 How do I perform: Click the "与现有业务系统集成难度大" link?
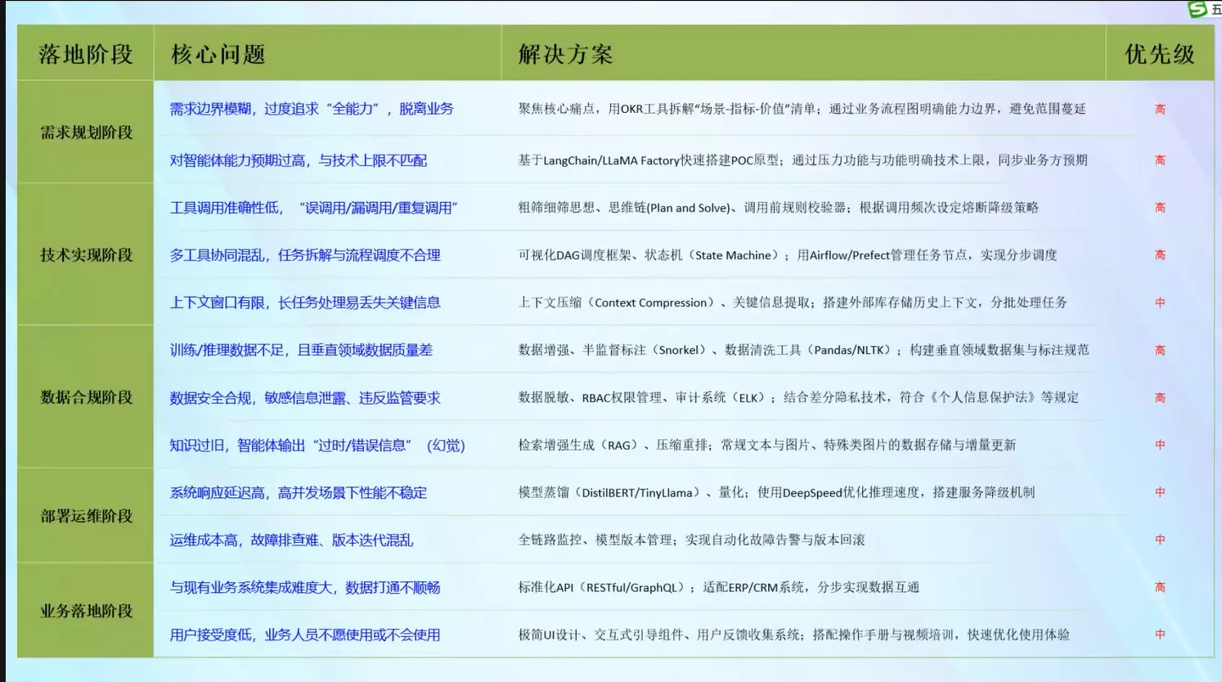[x=305, y=587]
